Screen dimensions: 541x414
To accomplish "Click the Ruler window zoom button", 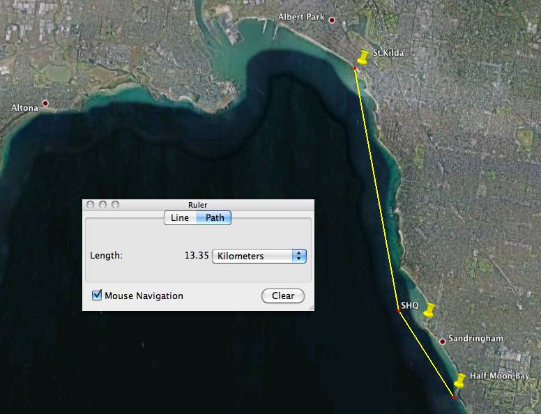I will pyautogui.click(x=115, y=205).
